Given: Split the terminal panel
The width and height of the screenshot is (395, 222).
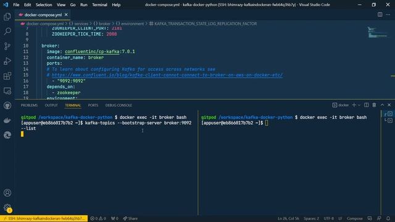Looking at the screenshot, I should pos(366,105).
